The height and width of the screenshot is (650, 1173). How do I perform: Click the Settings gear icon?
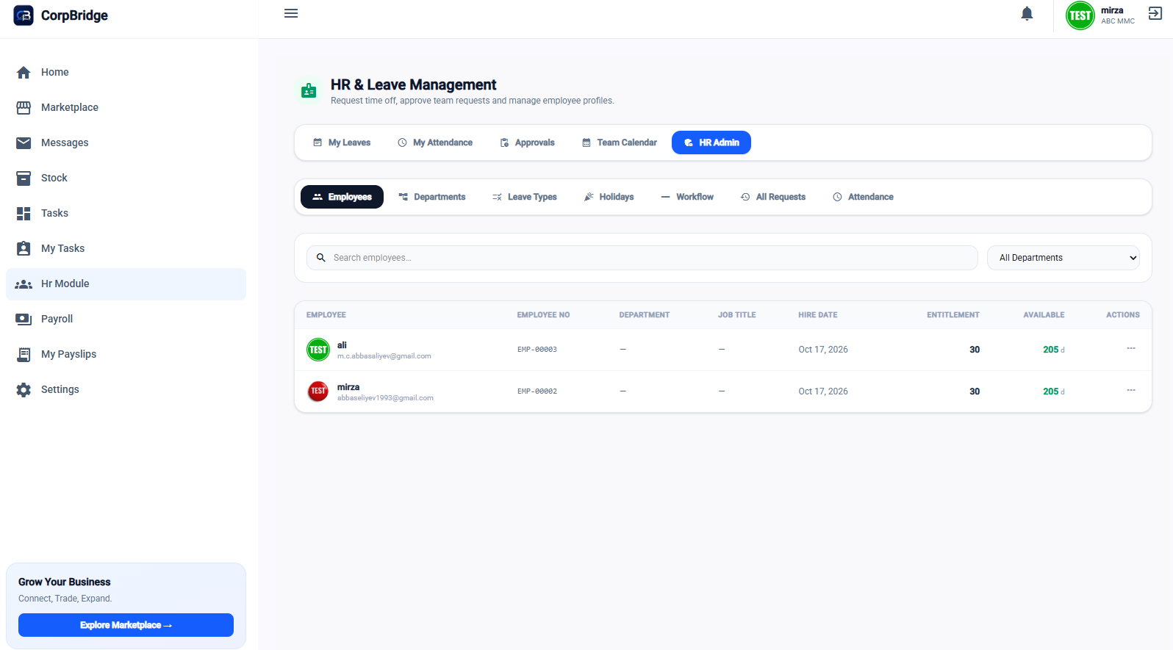[x=24, y=389]
